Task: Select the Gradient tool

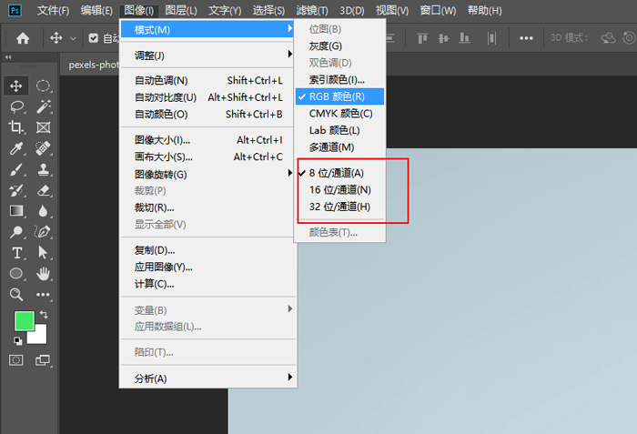Action: coord(16,211)
